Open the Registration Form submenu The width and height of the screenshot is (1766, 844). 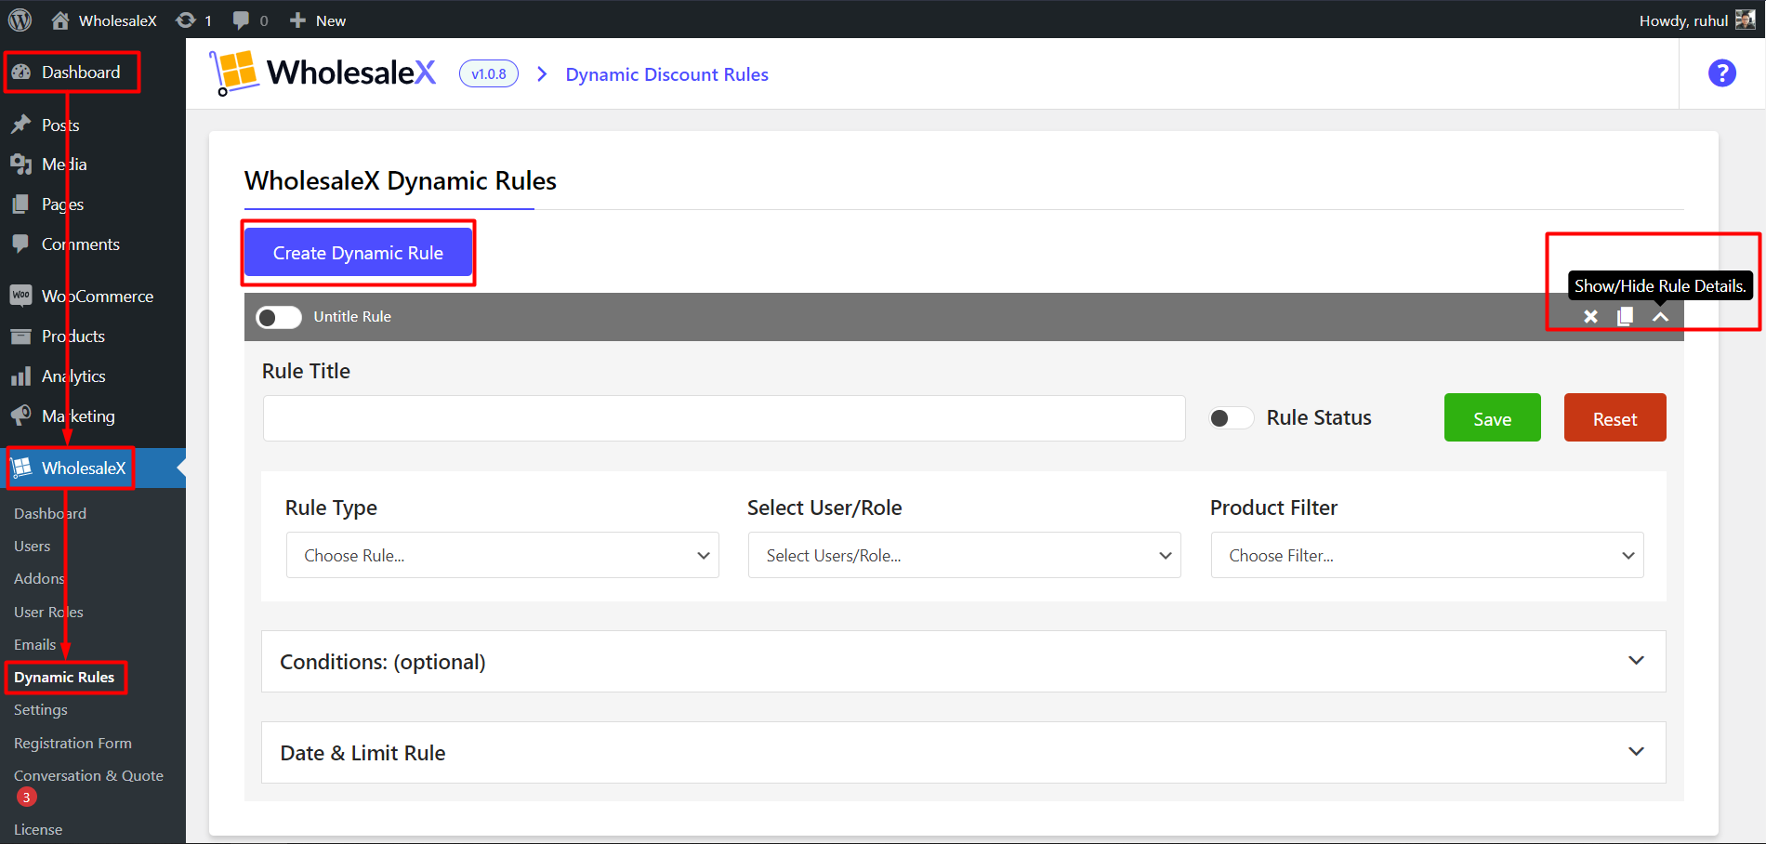pos(72,744)
